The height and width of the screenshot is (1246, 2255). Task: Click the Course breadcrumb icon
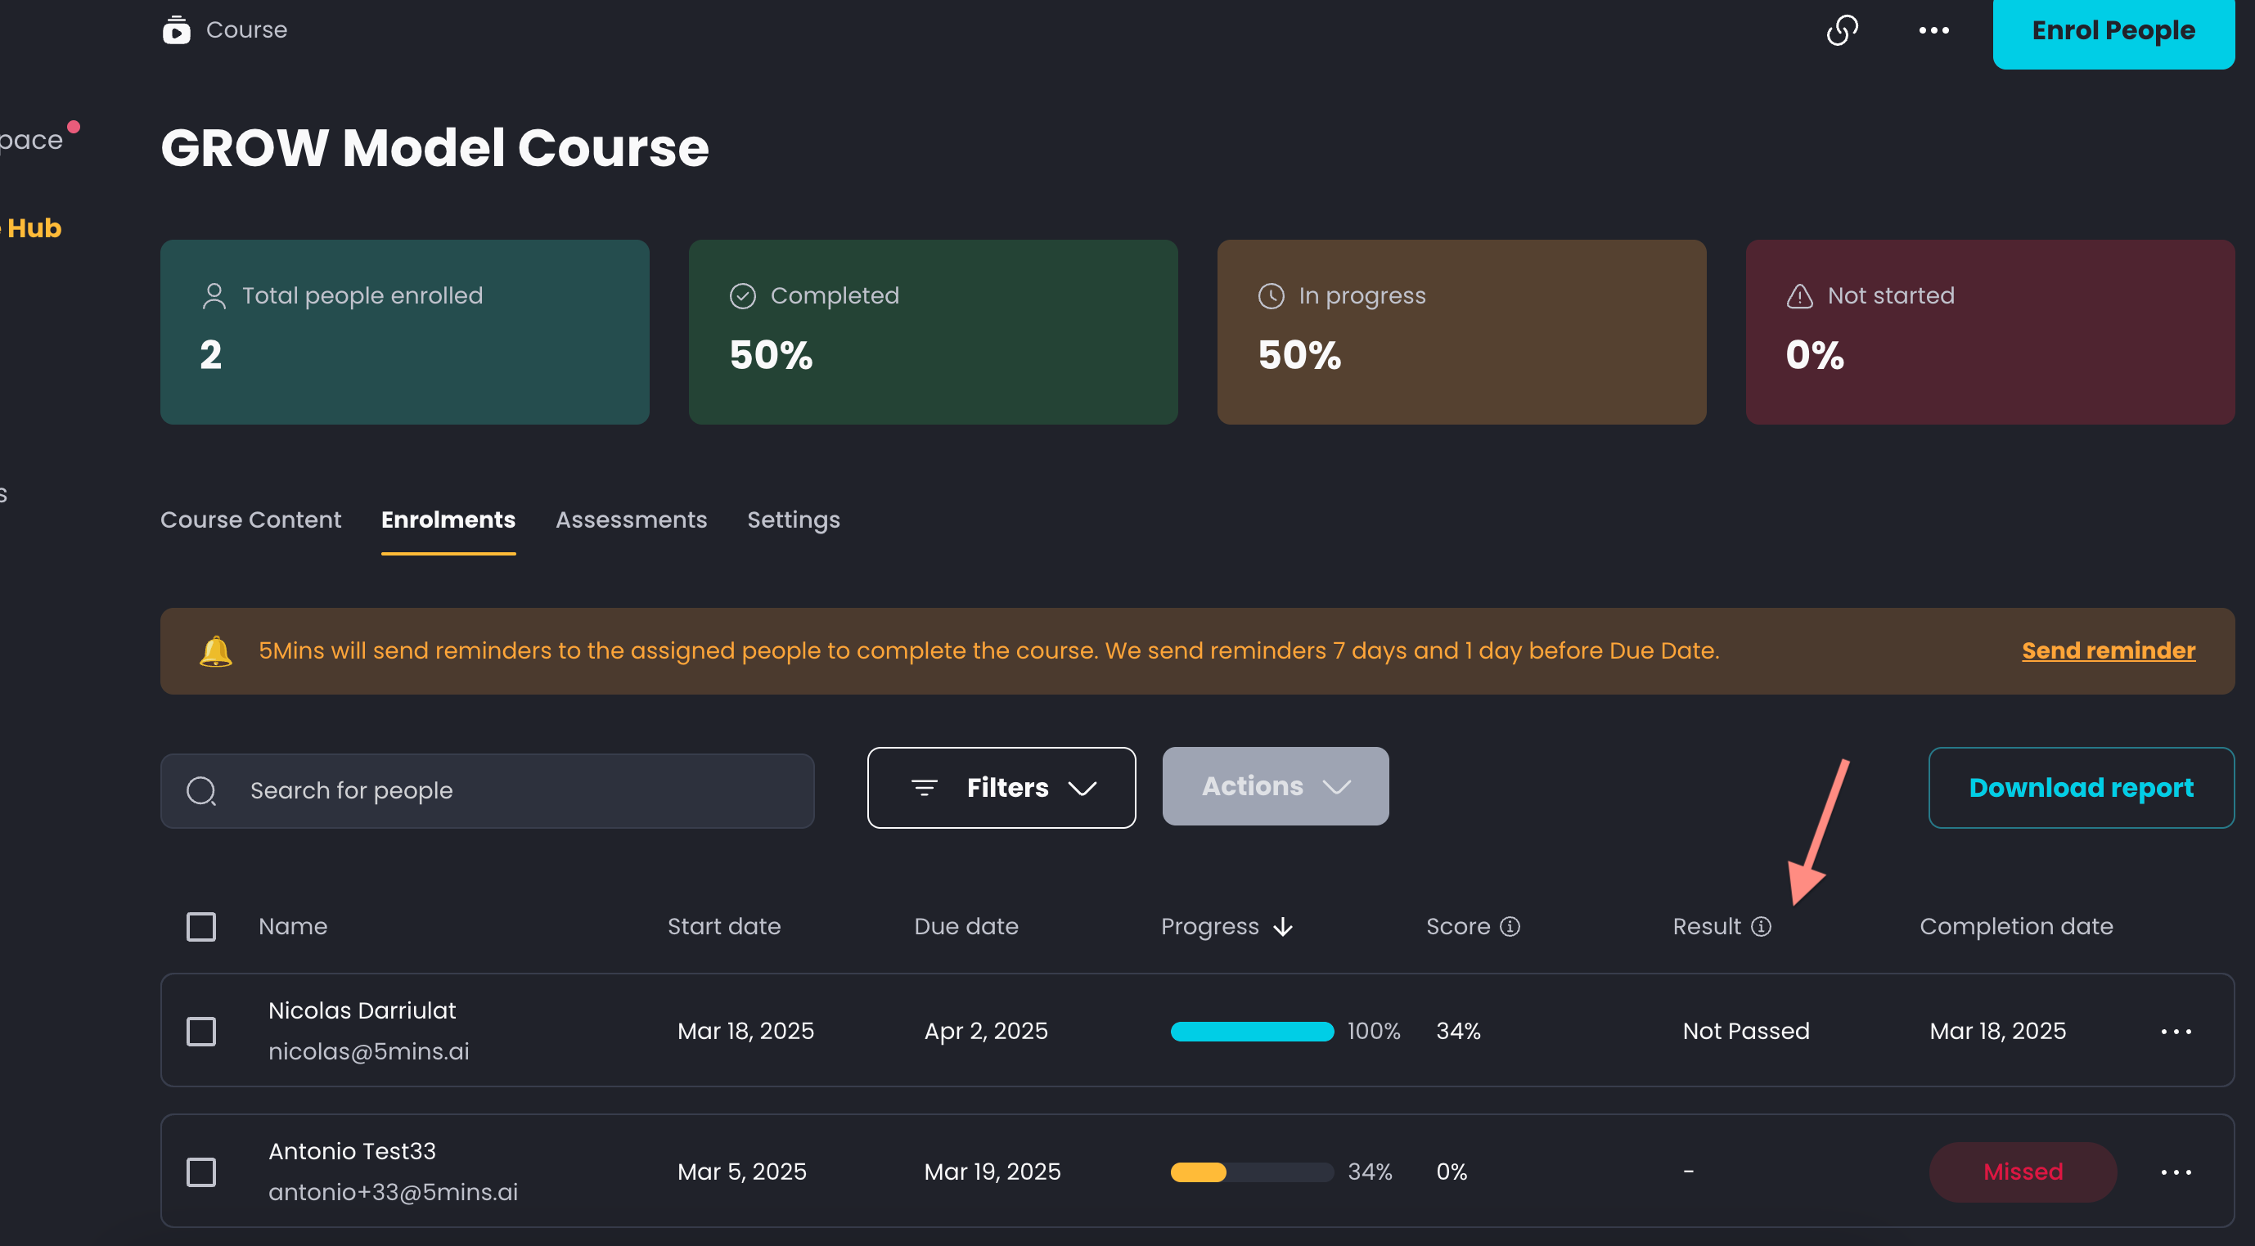176,29
